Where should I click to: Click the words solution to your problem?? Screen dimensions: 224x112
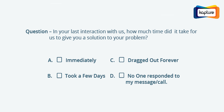pyautogui.click(x=117, y=38)
